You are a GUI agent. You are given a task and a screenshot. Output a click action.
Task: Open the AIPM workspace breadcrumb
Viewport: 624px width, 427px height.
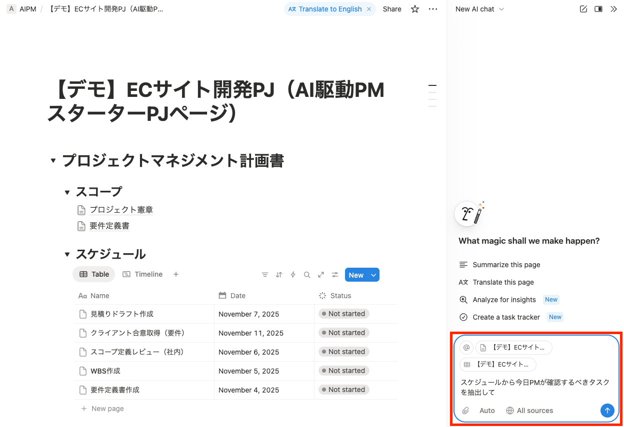tap(22, 9)
